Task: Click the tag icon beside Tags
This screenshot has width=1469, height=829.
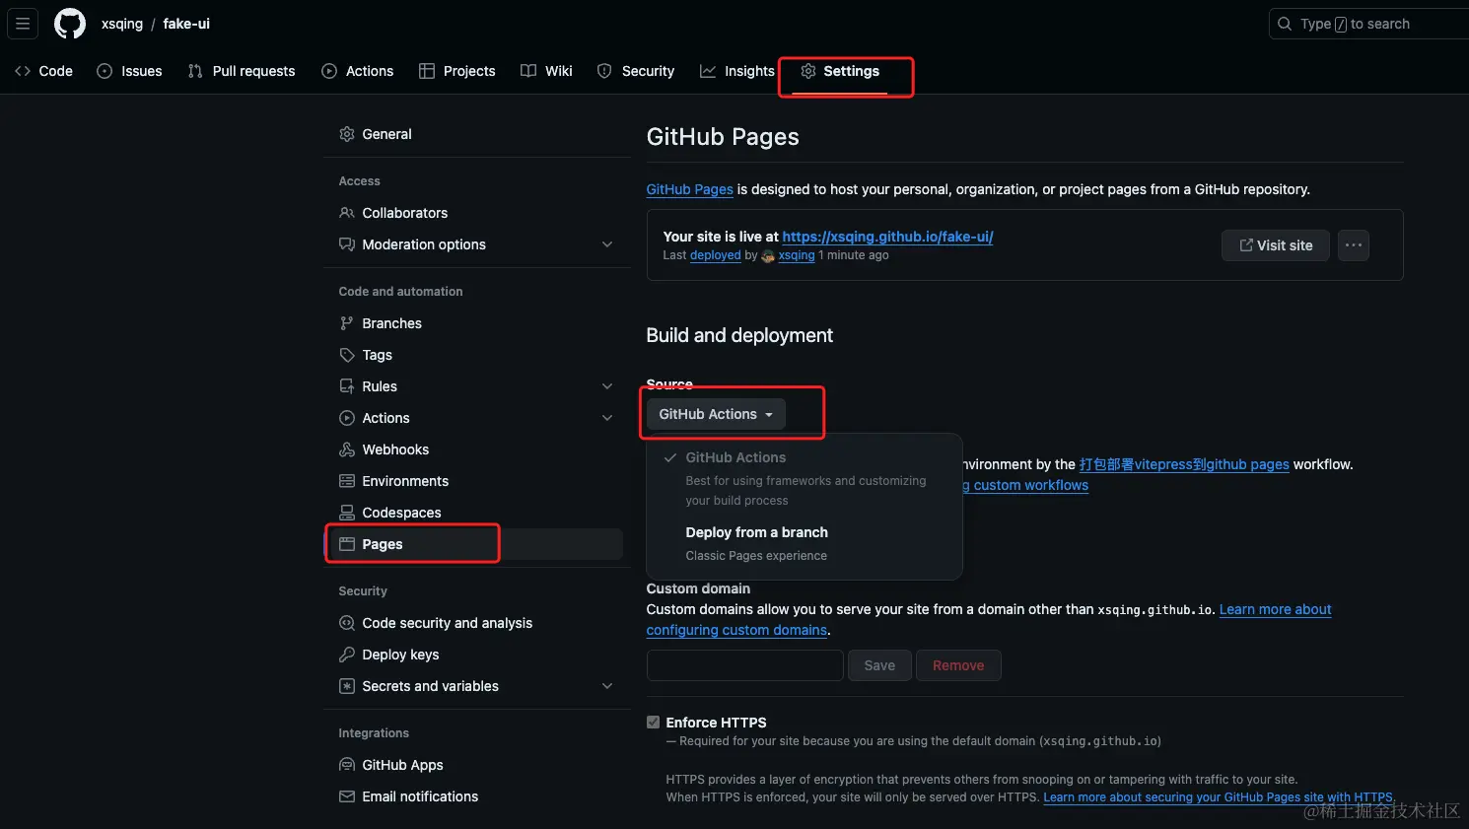Action: point(347,355)
